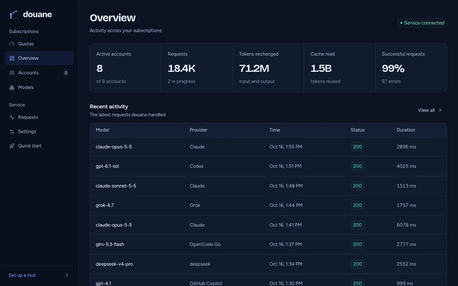Click the Accounts count badge 8
The width and height of the screenshot is (458, 286).
[66, 73]
